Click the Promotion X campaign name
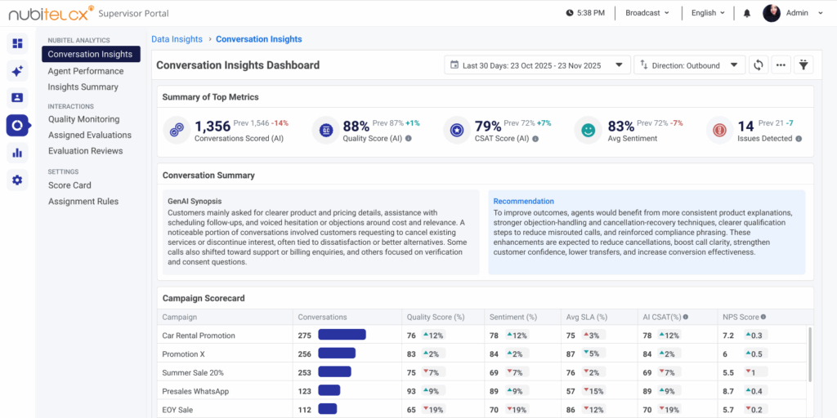 [184, 354]
